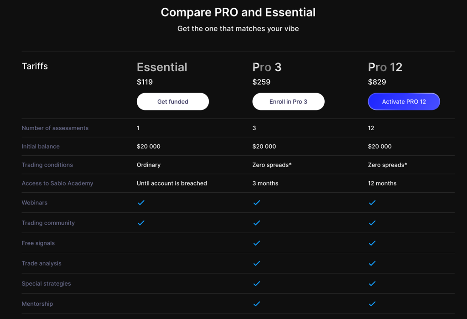Click Zero spreads* under Pro 3

coord(272,165)
